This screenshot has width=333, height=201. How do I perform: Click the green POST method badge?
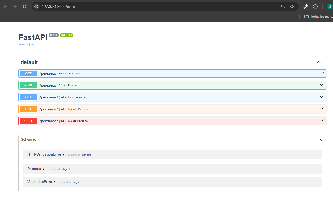point(28,85)
